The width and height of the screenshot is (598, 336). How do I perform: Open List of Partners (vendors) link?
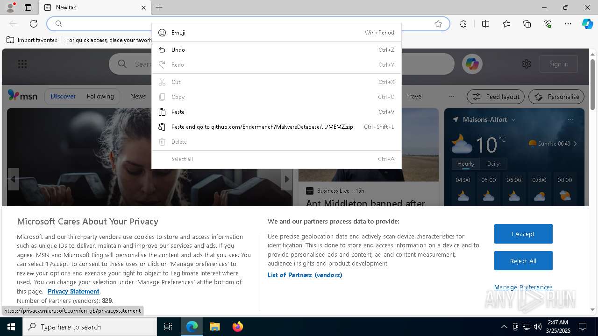click(x=305, y=275)
